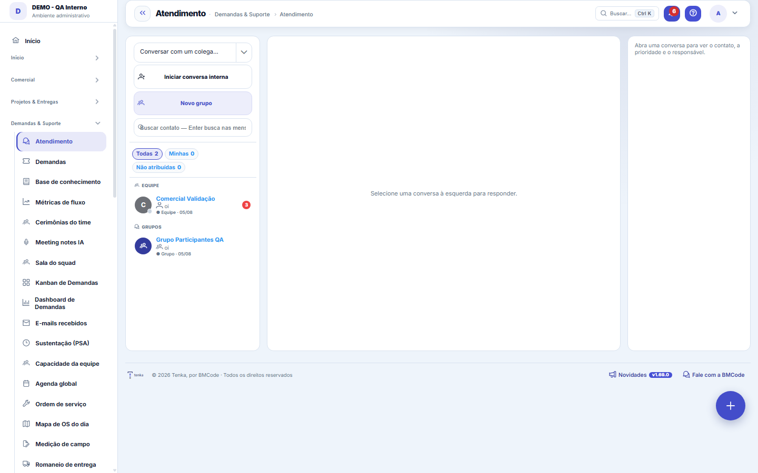Click the Mapa de OS do dia map icon
Image resolution: width=758 pixels, height=473 pixels.
pos(26,424)
